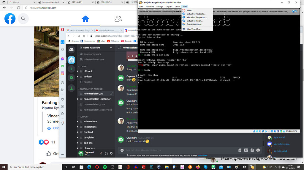Image resolution: width=304 pixels, height=170 pixels.
Task: Select Oracle-Webseite... menu entry
Action: [197, 24]
